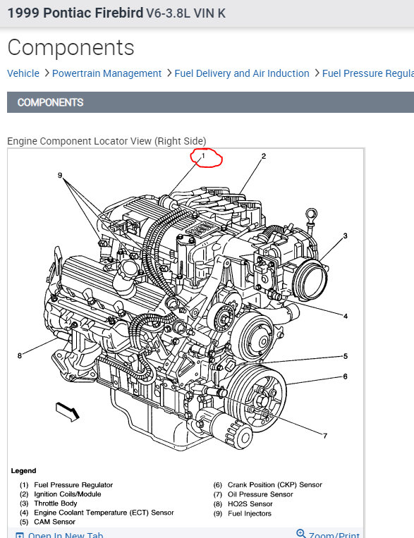
Task: Click callout number 8 on the diagram
Action: 20,356
